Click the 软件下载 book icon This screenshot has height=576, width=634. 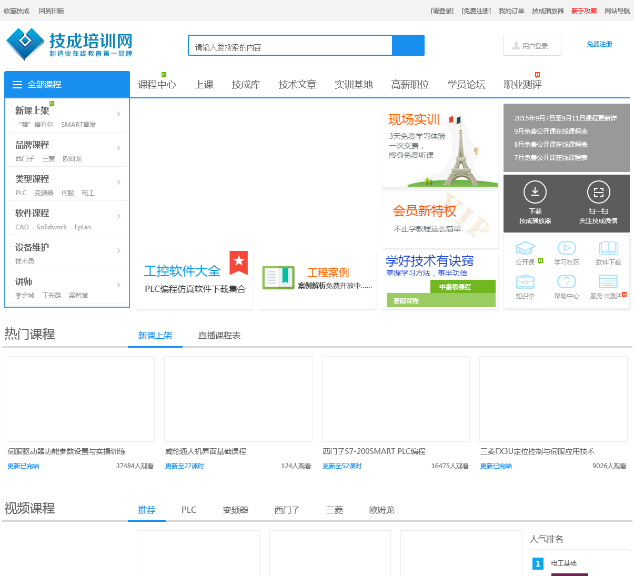click(x=608, y=248)
